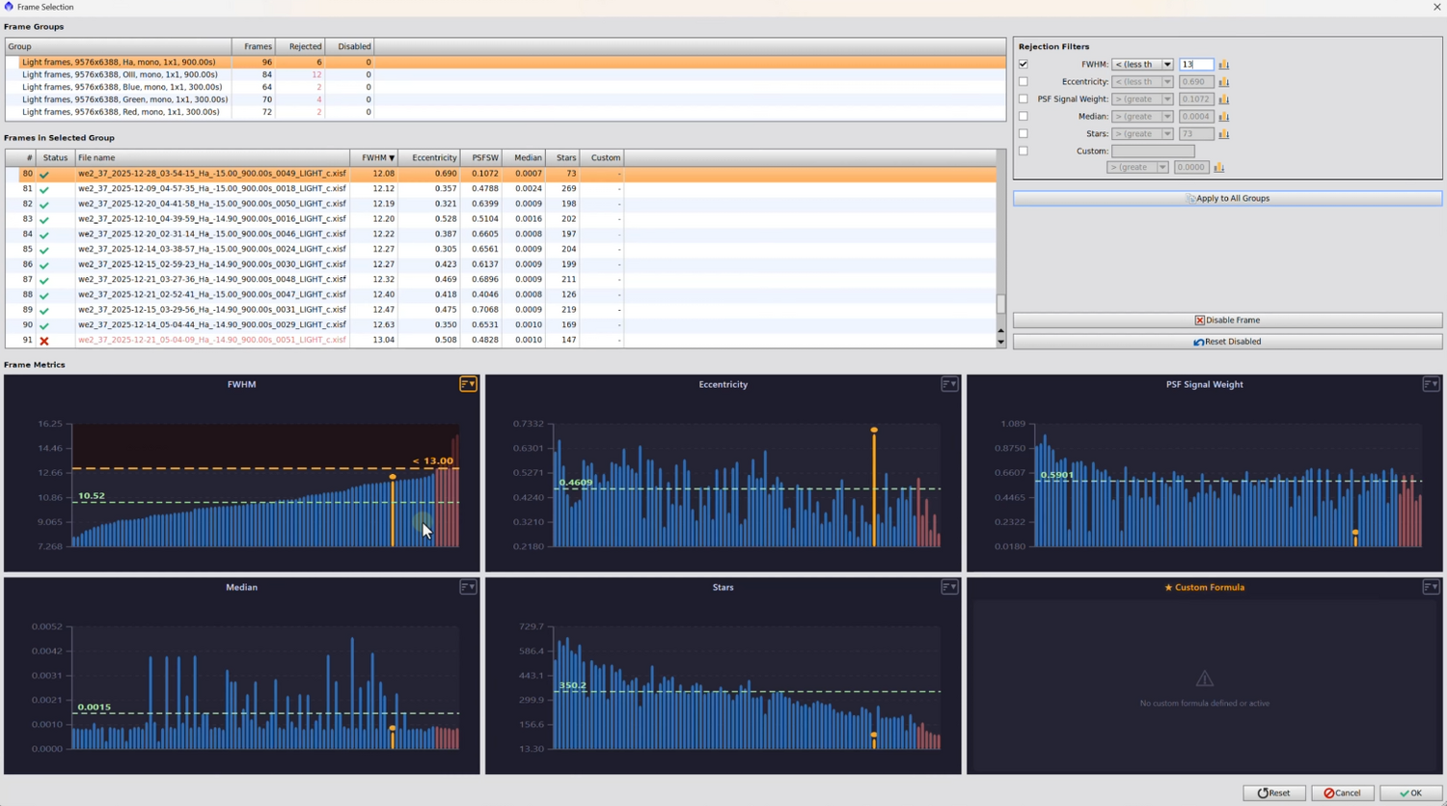Confirm the dialog with the OK button

point(1410,793)
